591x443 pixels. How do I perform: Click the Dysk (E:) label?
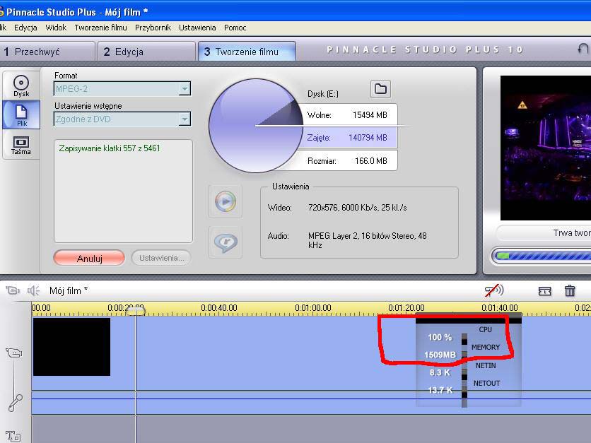point(323,94)
